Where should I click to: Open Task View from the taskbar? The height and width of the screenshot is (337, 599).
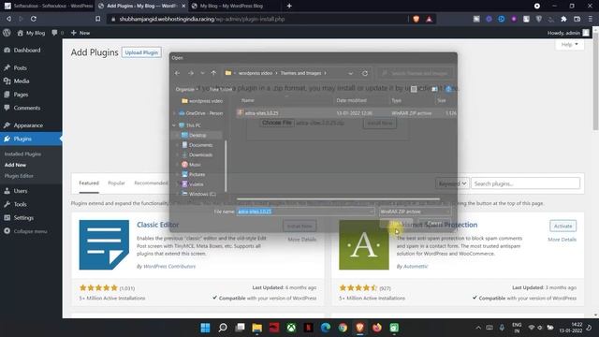(x=240, y=328)
